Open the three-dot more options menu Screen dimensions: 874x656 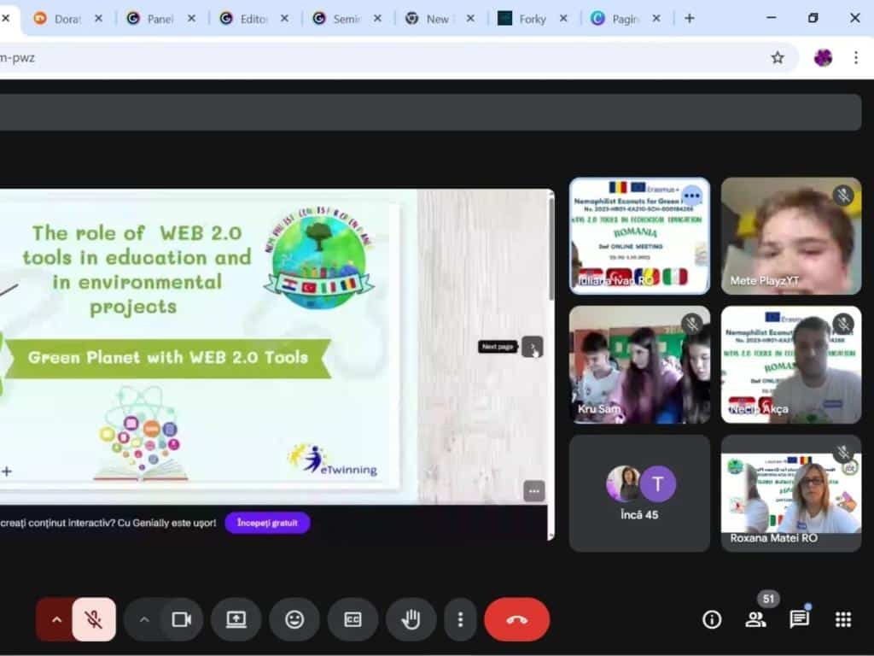pos(460,620)
